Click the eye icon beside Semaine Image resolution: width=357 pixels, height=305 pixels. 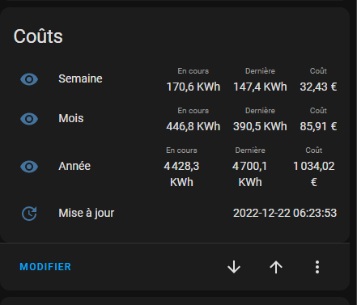click(29, 79)
